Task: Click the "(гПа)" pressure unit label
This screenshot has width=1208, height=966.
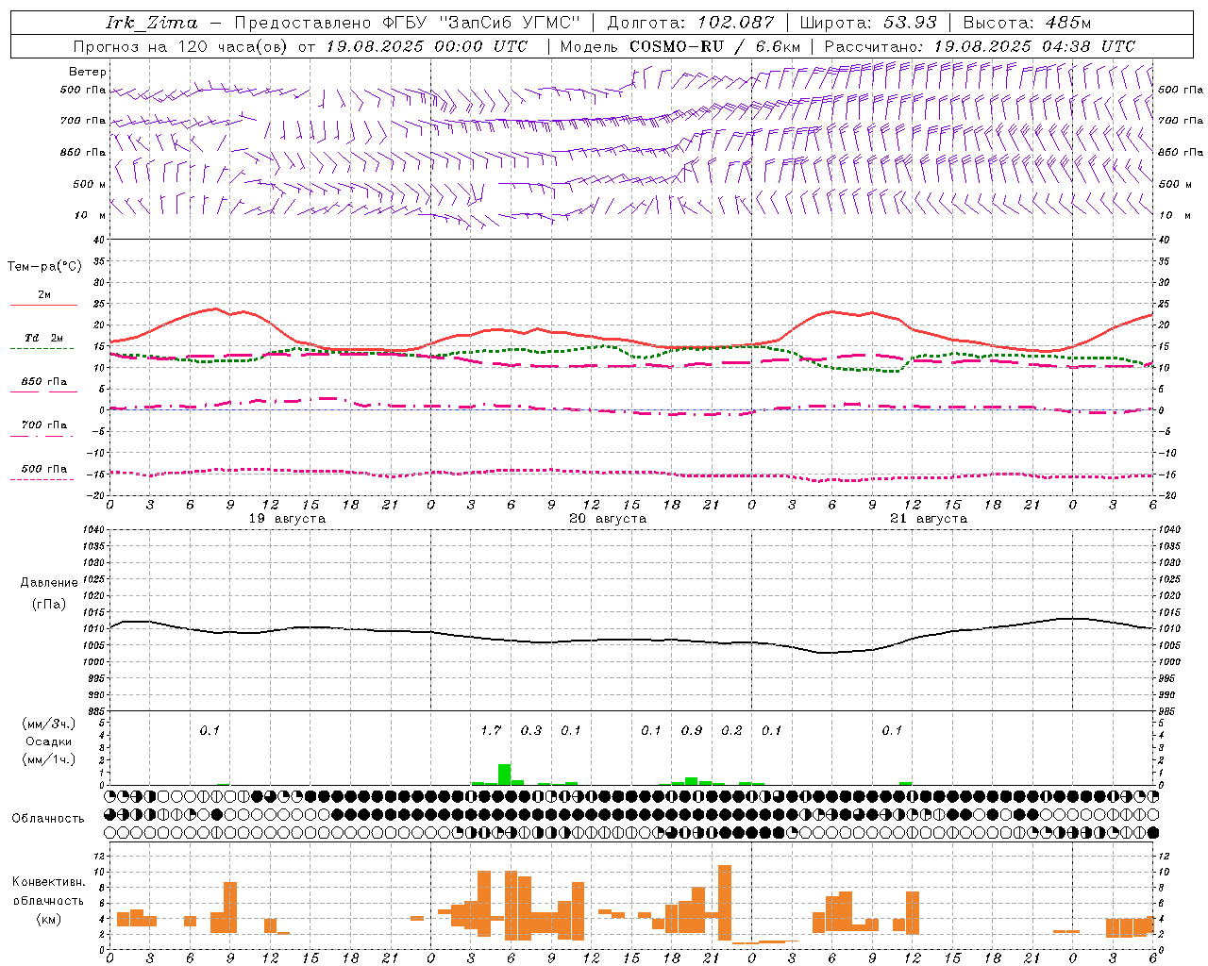Action: pos(49,605)
